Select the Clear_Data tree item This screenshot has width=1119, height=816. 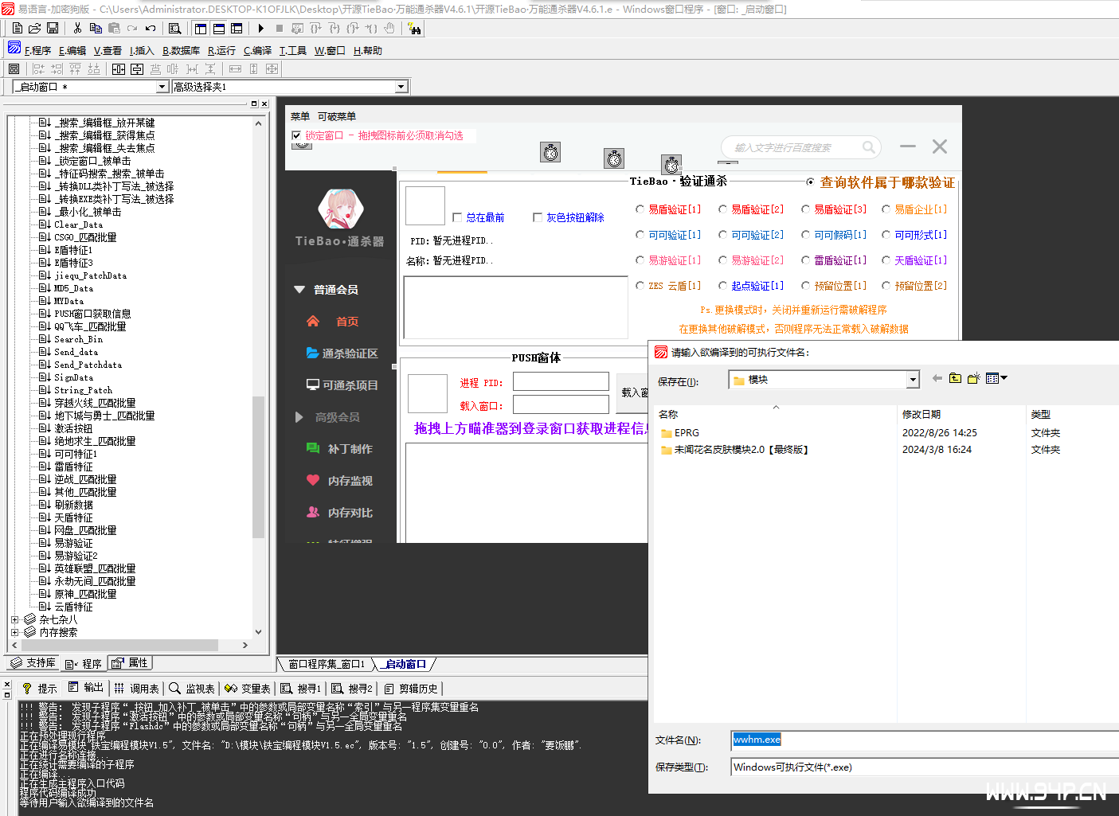point(78,224)
